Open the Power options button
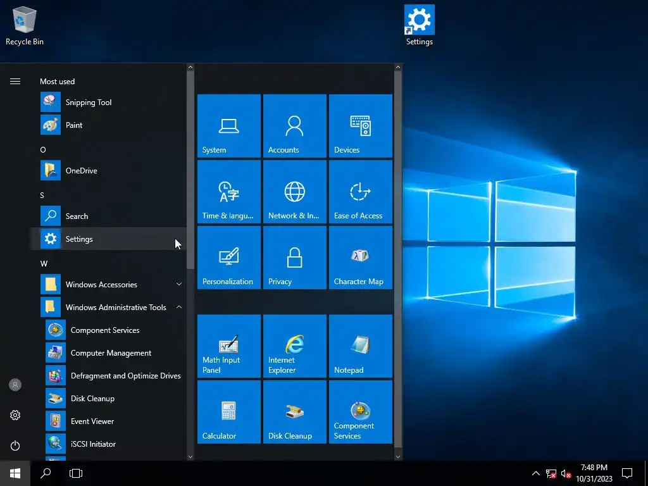648x486 pixels. pyautogui.click(x=15, y=445)
